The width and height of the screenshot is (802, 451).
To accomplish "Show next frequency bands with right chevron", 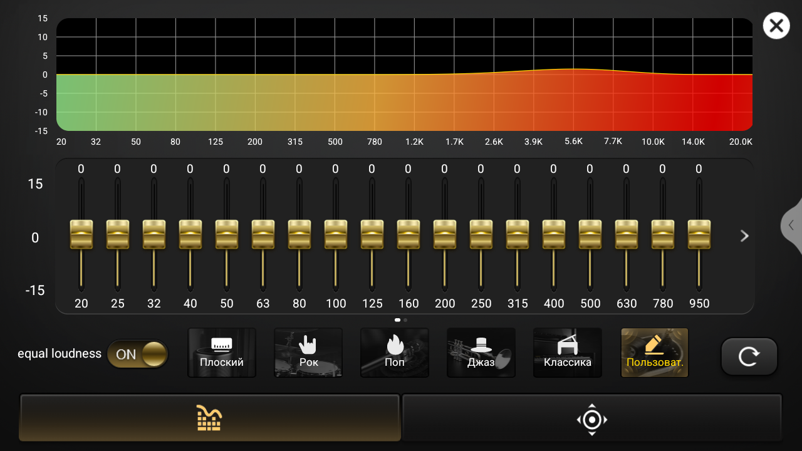I will coord(744,236).
